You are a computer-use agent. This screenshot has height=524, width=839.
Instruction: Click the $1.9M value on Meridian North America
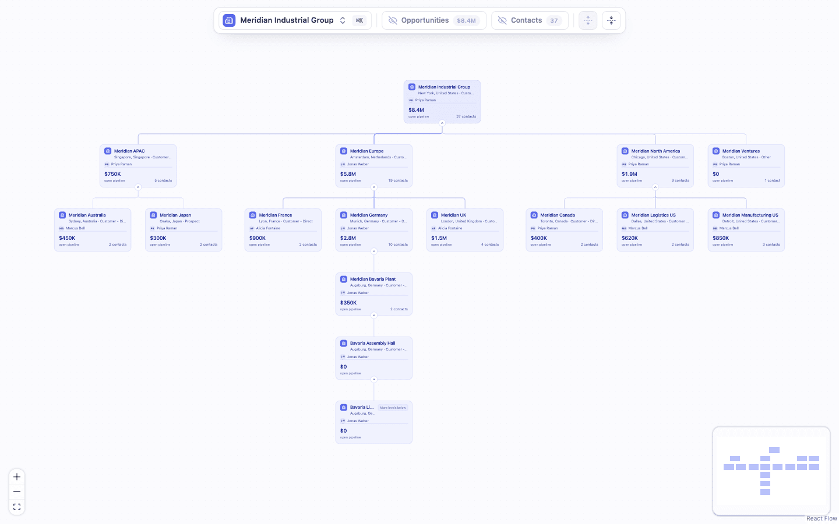(629, 174)
